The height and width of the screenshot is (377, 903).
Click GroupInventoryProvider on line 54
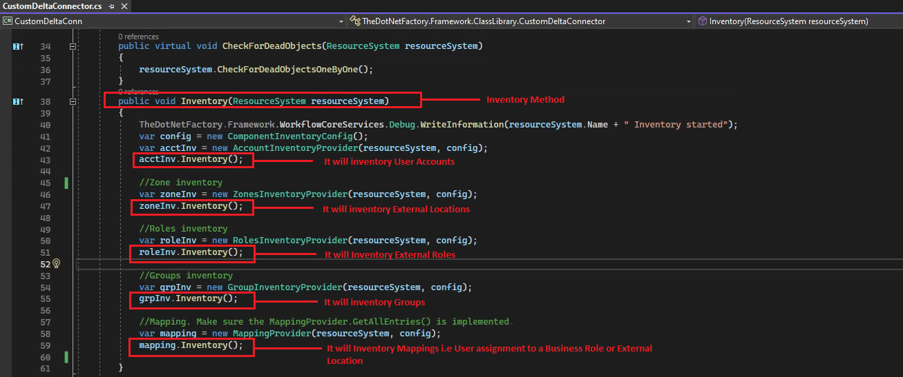click(285, 287)
